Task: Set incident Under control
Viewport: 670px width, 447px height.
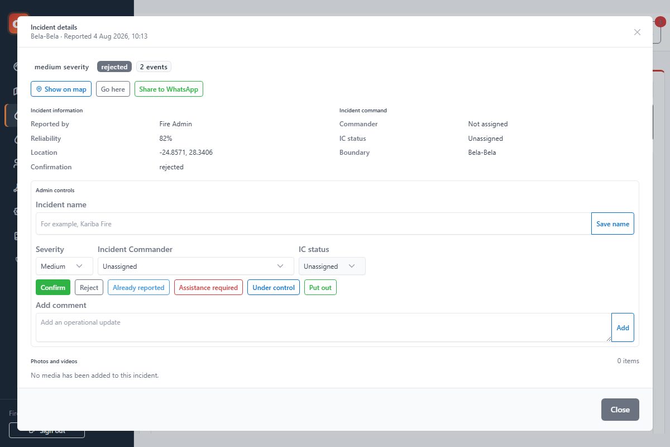Action: coord(274,287)
